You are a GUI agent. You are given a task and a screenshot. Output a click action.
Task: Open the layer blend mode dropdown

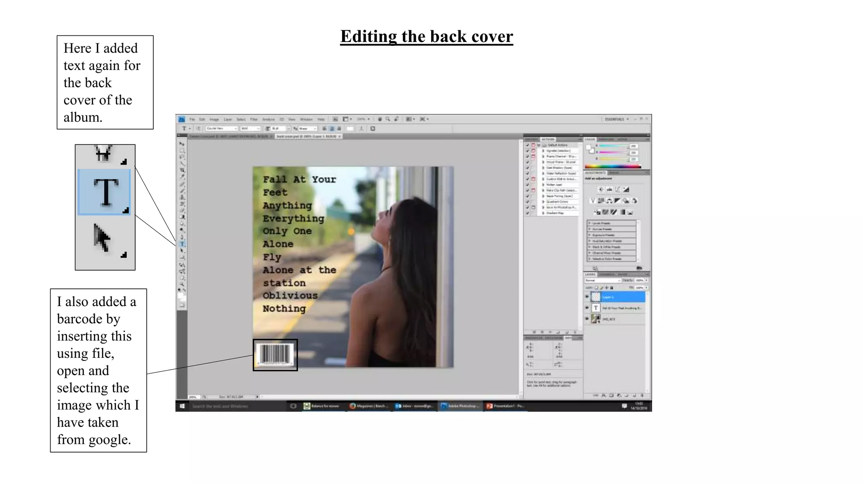[603, 280]
